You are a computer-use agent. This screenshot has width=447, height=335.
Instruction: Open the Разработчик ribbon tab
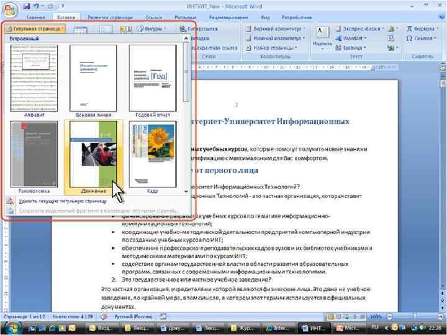click(x=297, y=17)
